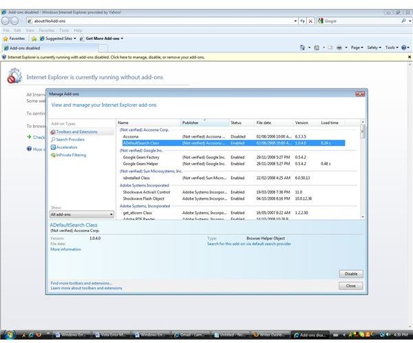413x343 pixels.
Task: Select the Google Gears Helper row
Action: point(233,164)
